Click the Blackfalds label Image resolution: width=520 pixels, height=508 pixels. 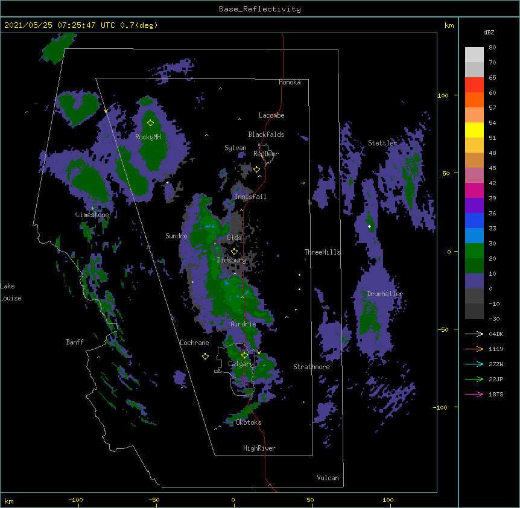[266, 135]
